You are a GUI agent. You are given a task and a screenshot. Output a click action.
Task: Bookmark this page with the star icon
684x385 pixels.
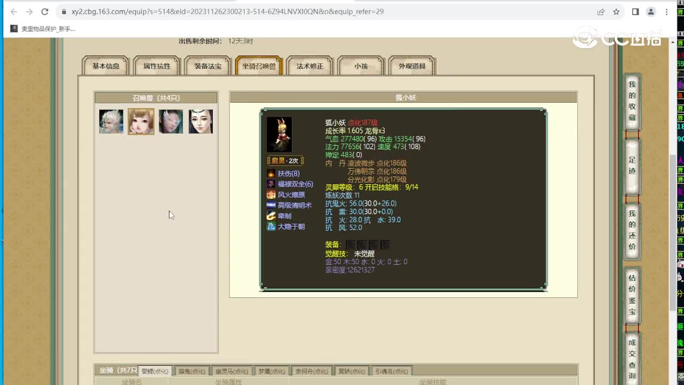pyautogui.click(x=616, y=11)
